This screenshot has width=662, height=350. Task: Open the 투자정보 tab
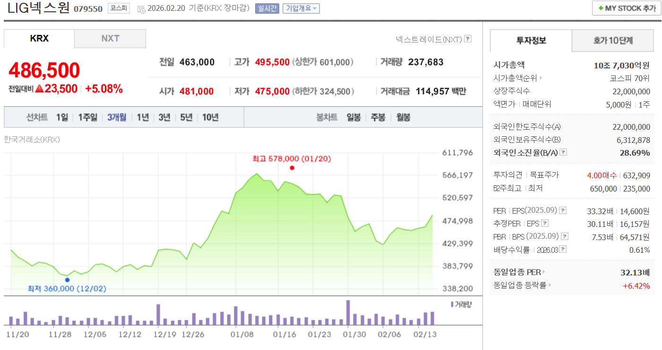point(531,41)
